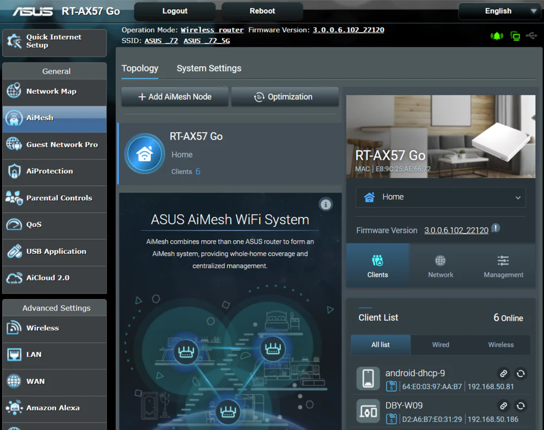This screenshot has height=430, width=544.
Task: Click the USB status icon in header
Action: [531, 35]
